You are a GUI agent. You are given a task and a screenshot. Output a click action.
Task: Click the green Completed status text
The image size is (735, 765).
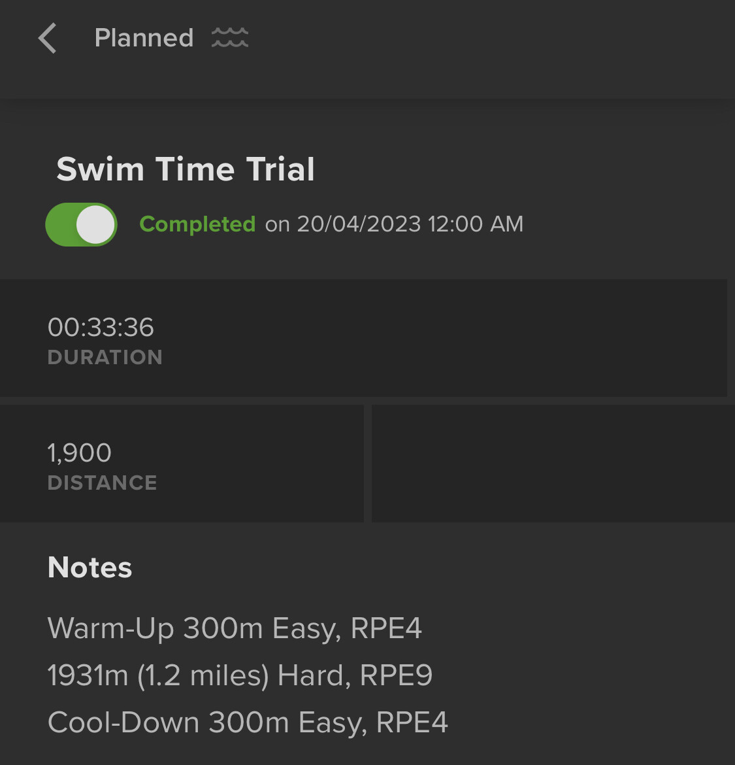coord(197,224)
